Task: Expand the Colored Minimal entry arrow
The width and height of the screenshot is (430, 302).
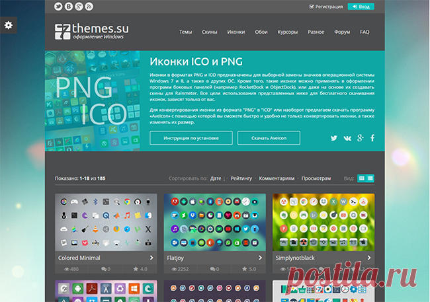Action: (x=151, y=258)
